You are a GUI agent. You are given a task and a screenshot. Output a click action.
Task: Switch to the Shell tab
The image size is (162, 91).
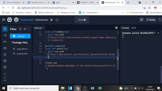tap(134, 28)
